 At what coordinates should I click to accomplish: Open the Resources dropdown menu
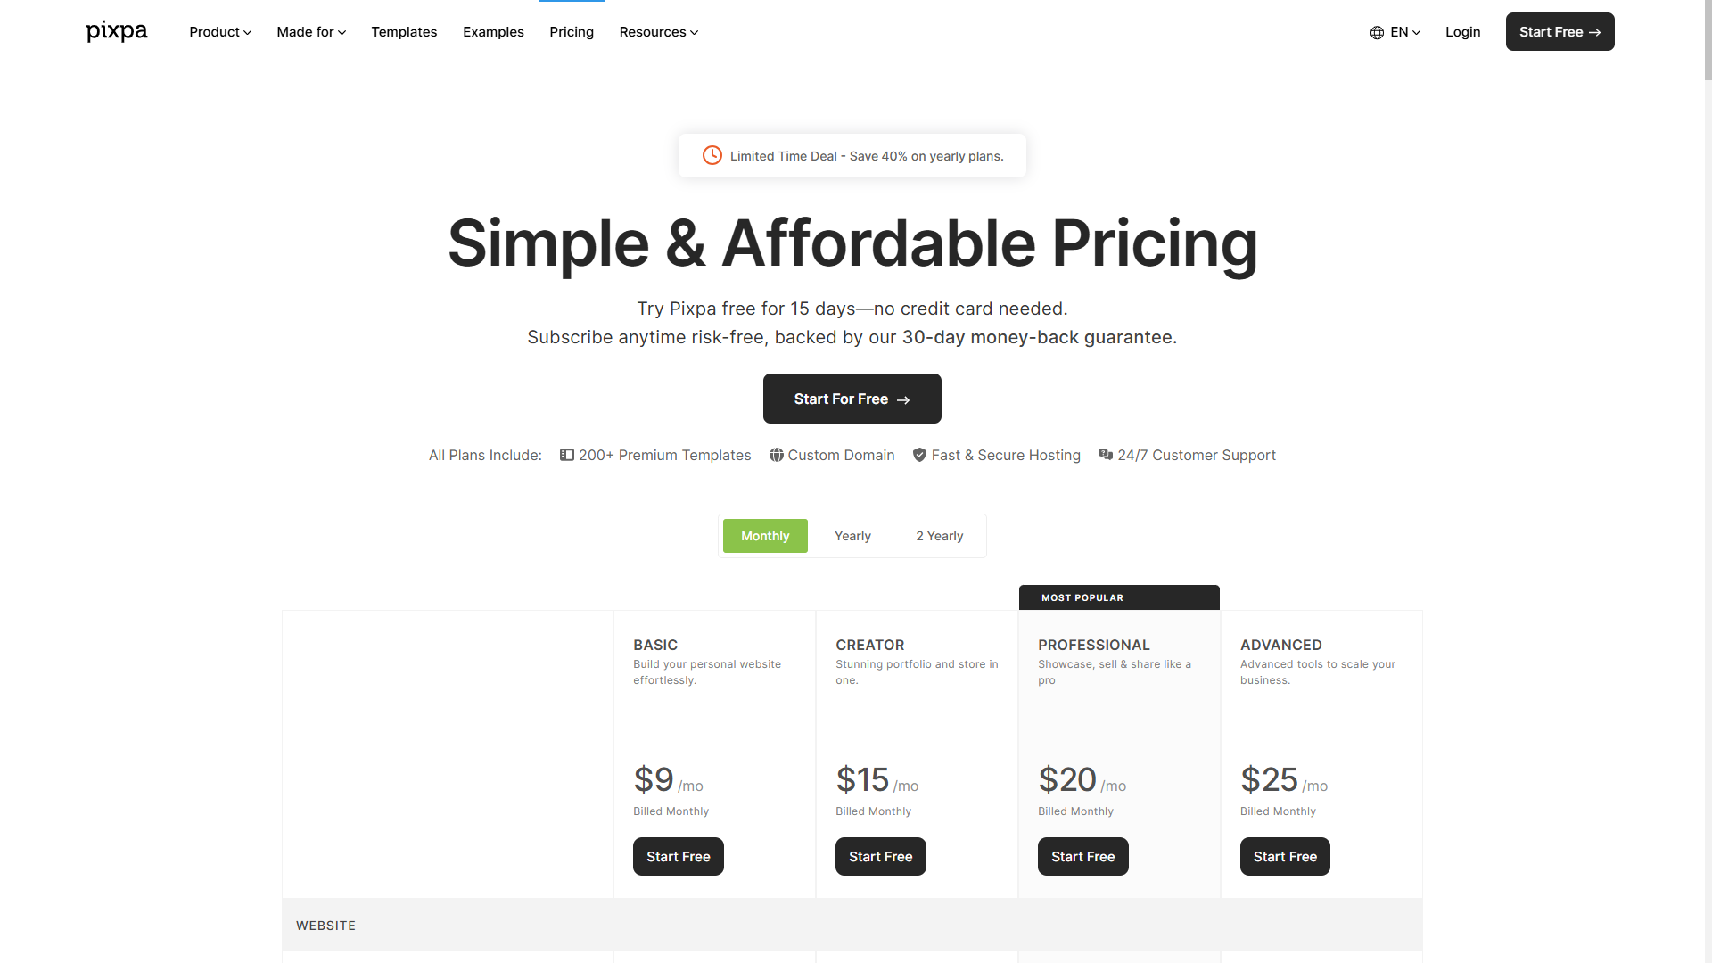pos(659,32)
